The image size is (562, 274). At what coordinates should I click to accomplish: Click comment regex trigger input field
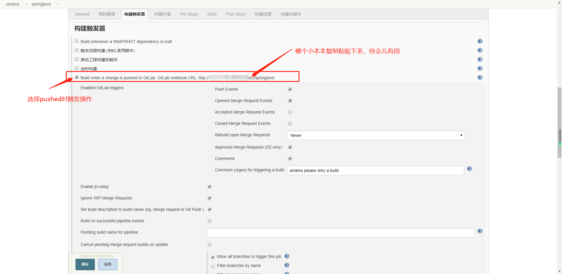376,170
